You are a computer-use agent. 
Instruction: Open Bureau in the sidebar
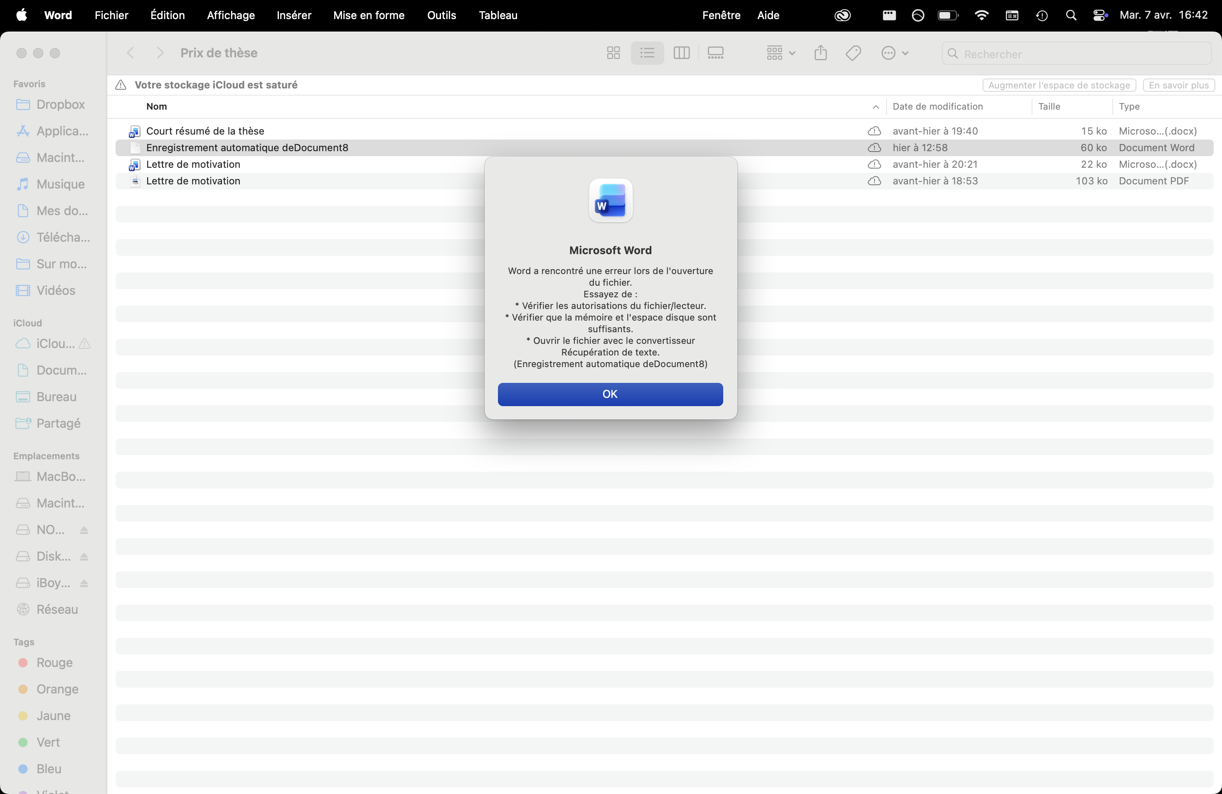pyautogui.click(x=46, y=397)
